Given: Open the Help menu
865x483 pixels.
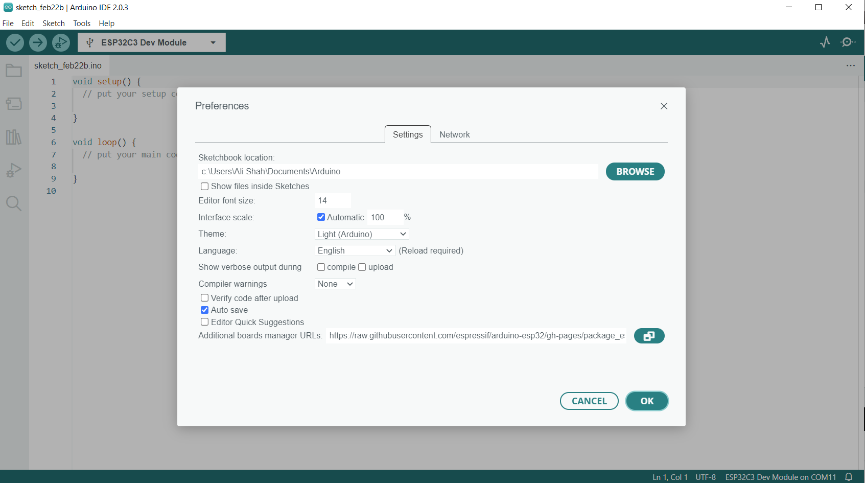Looking at the screenshot, I should coord(107,24).
